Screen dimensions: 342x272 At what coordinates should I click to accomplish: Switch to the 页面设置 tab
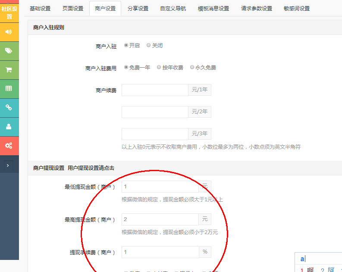pos(73,9)
